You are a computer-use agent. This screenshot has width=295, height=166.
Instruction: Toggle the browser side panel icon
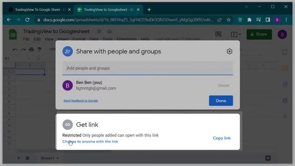[268, 20]
